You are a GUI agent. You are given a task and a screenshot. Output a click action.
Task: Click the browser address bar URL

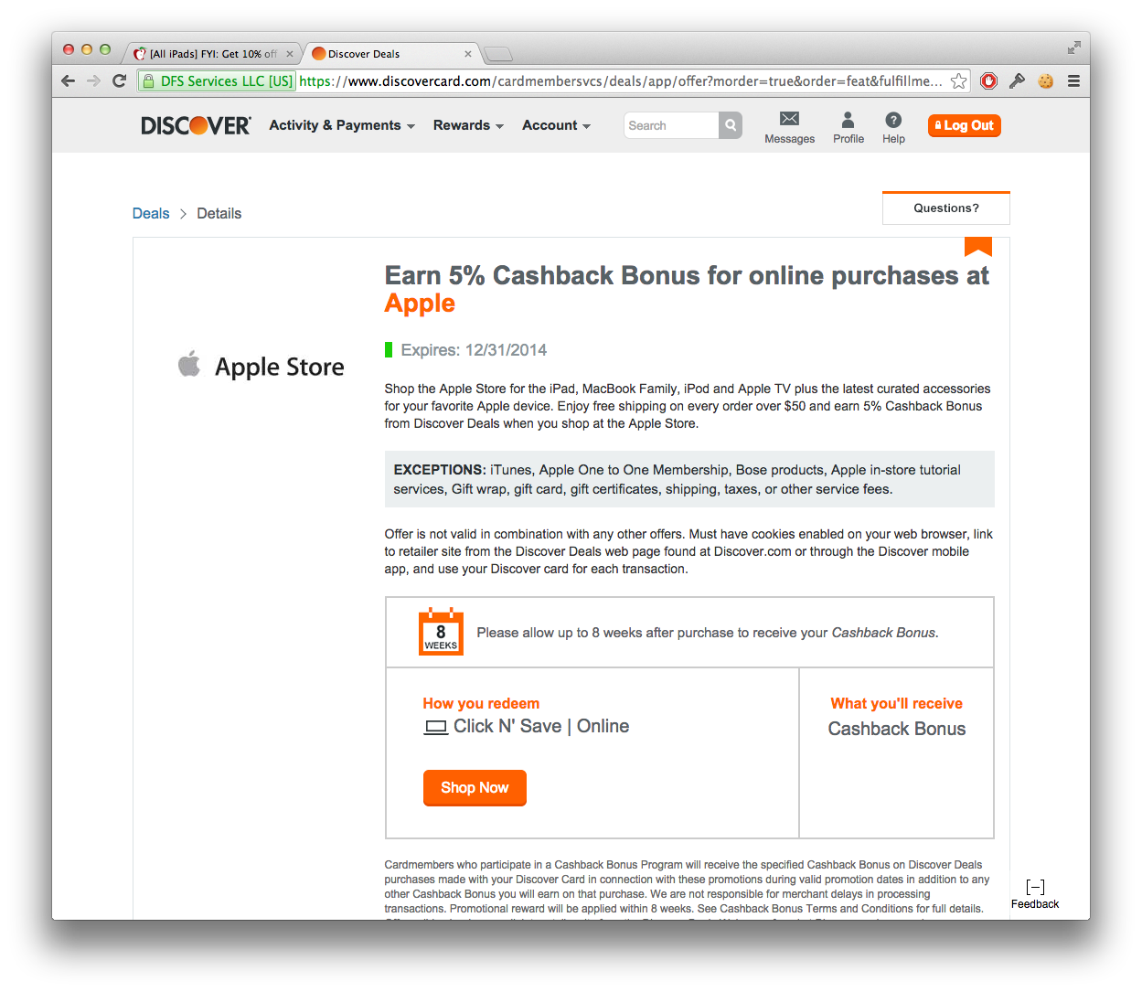(x=621, y=81)
